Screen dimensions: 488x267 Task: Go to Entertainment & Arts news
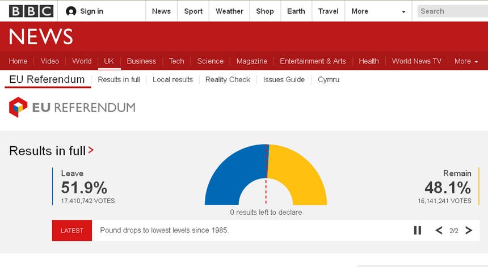pyautogui.click(x=313, y=61)
